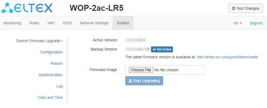This screenshot has height=108, width=267.
Task: Open Date and Time settings
Action: [x=50, y=97]
